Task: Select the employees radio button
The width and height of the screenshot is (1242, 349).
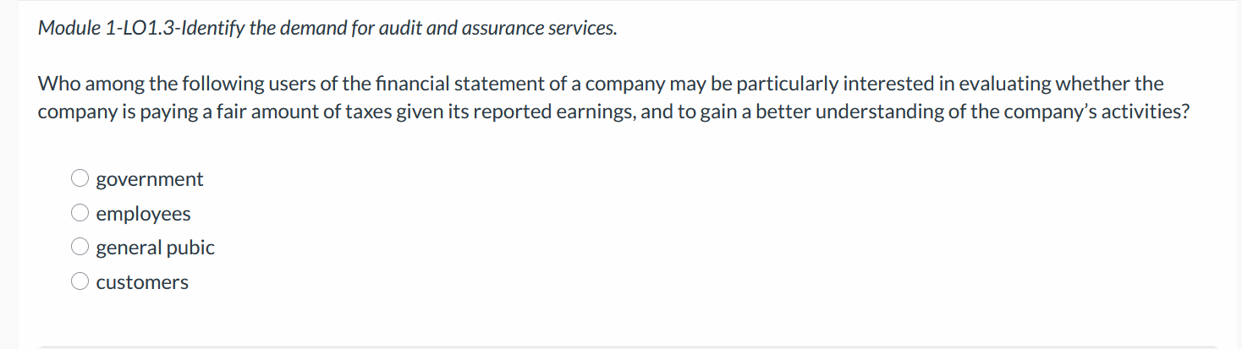Action: [80, 214]
